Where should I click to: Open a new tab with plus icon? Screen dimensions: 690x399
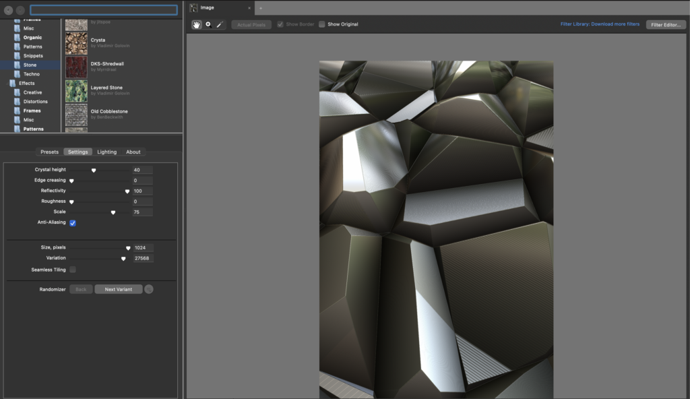[x=261, y=8]
